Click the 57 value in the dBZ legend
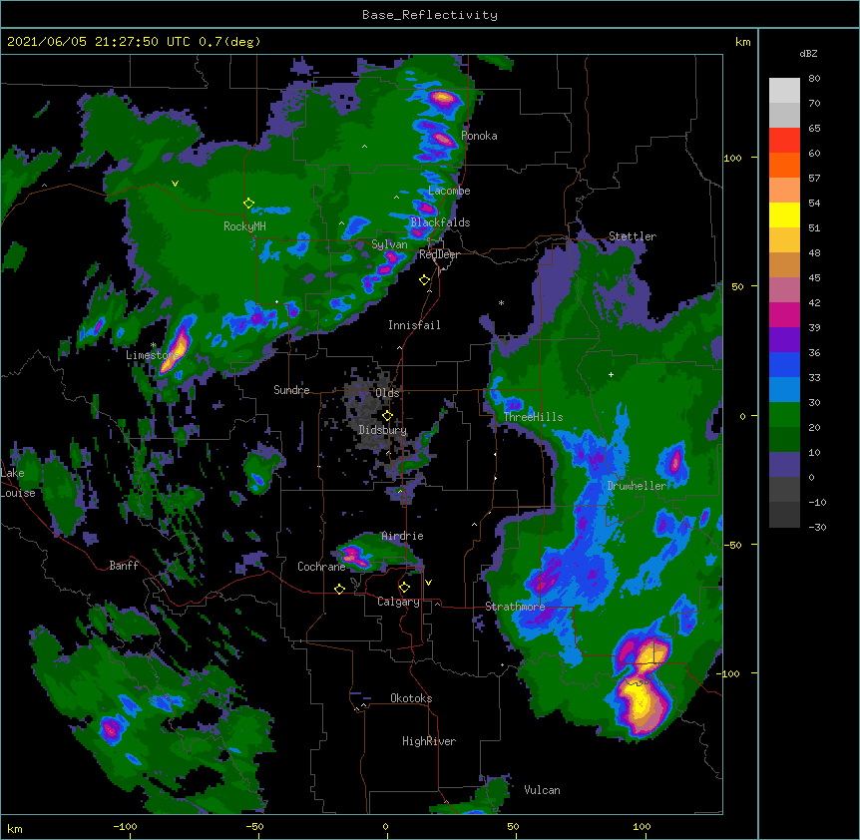Screen dimensions: 860x840 (814, 179)
